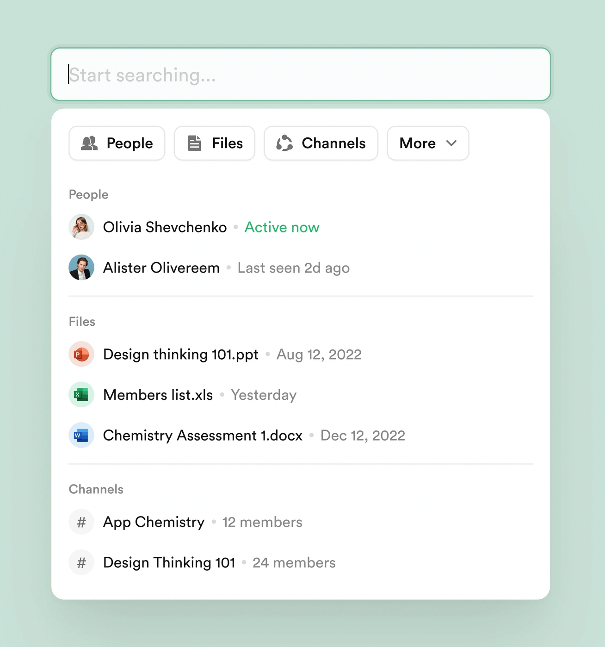The height and width of the screenshot is (647, 605).
Task: Open Olivia Shevchenko's profile result
Action: tap(165, 227)
